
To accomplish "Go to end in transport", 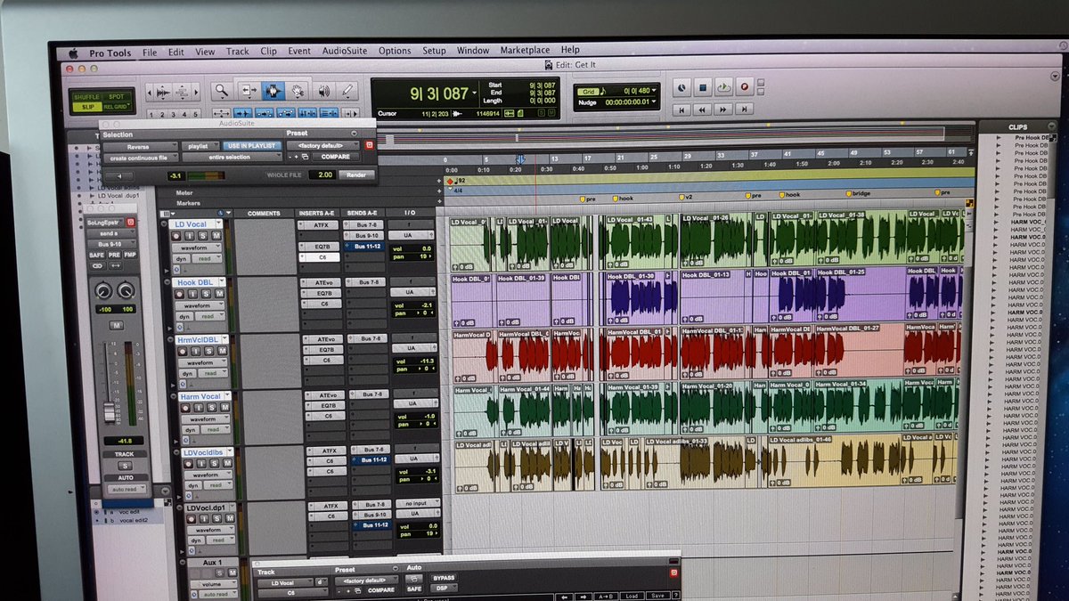I will tap(745, 110).
